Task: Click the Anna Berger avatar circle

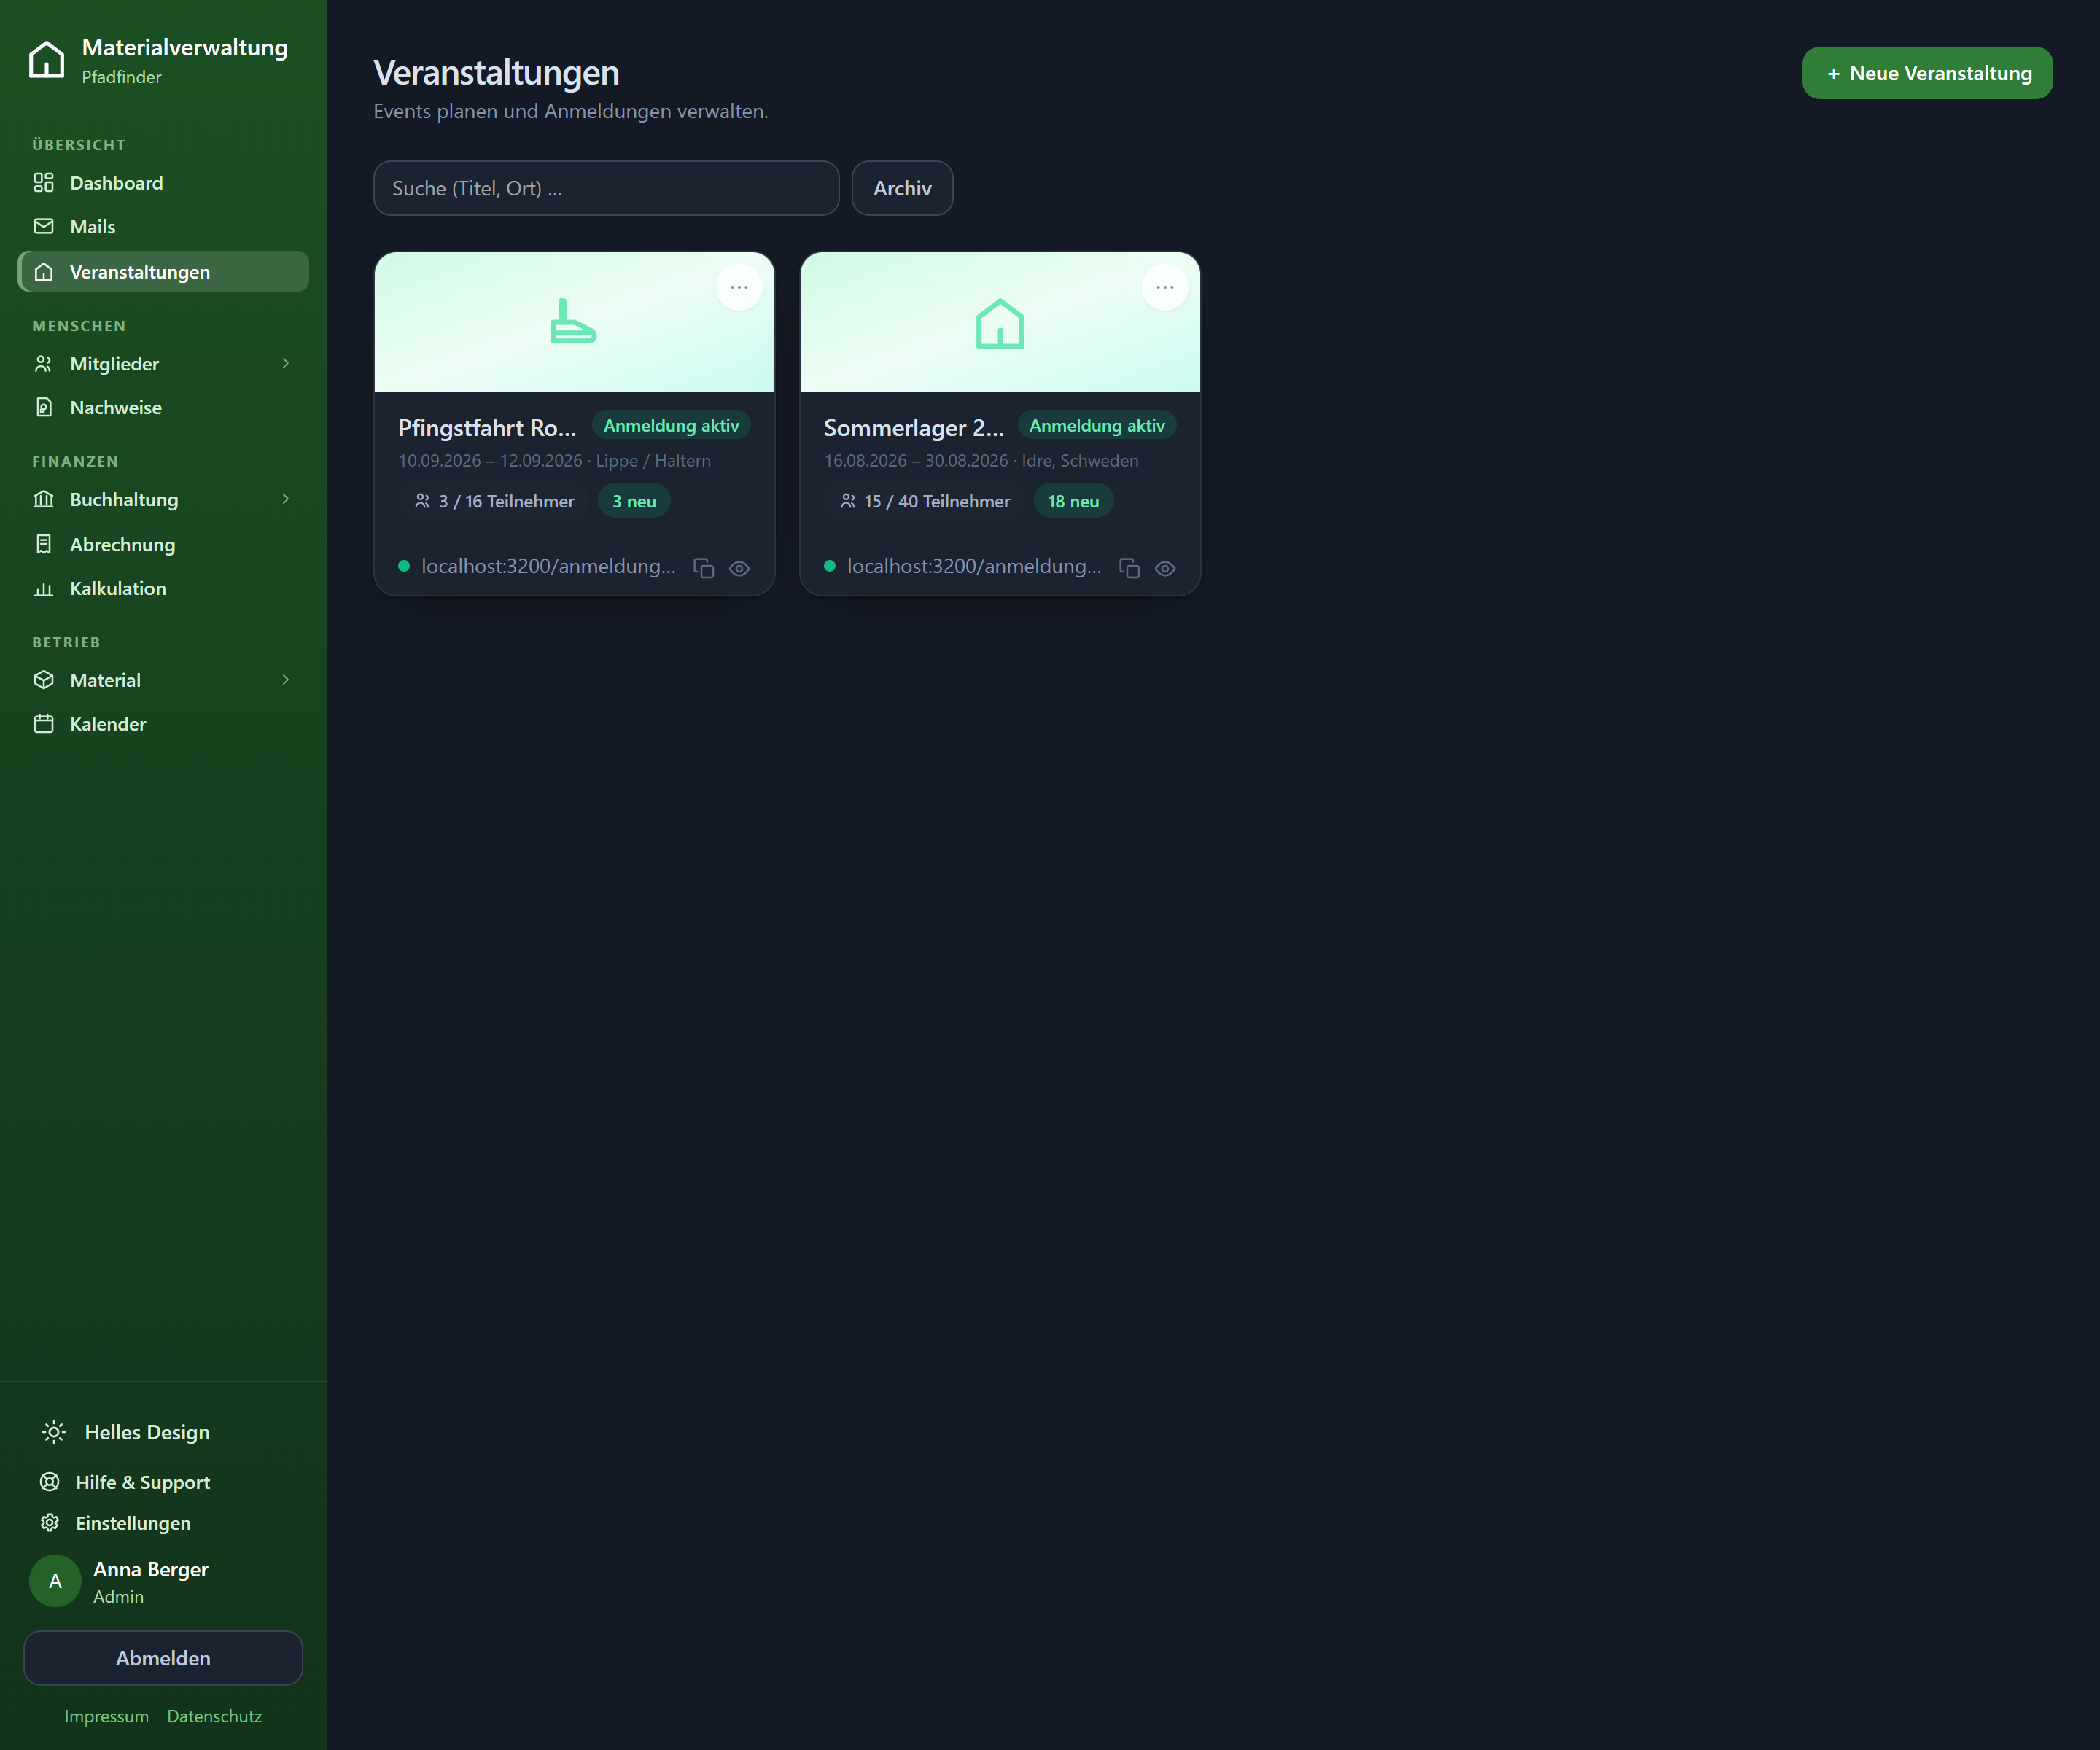Action: 55,1580
